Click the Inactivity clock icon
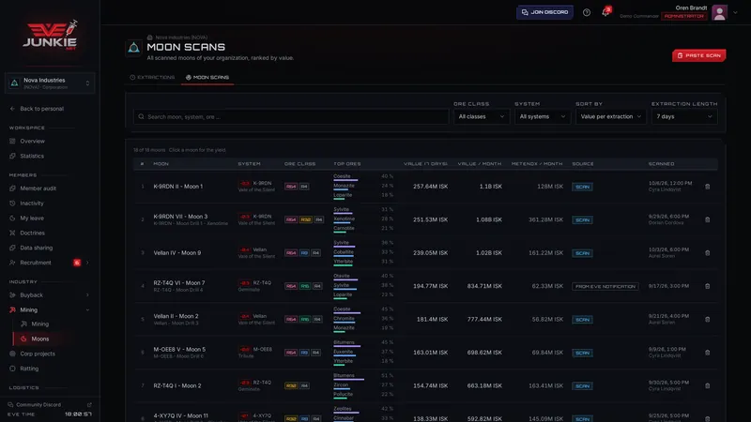Image resolution: width=751 pixels, height=422 pixels. pos(12,203)
